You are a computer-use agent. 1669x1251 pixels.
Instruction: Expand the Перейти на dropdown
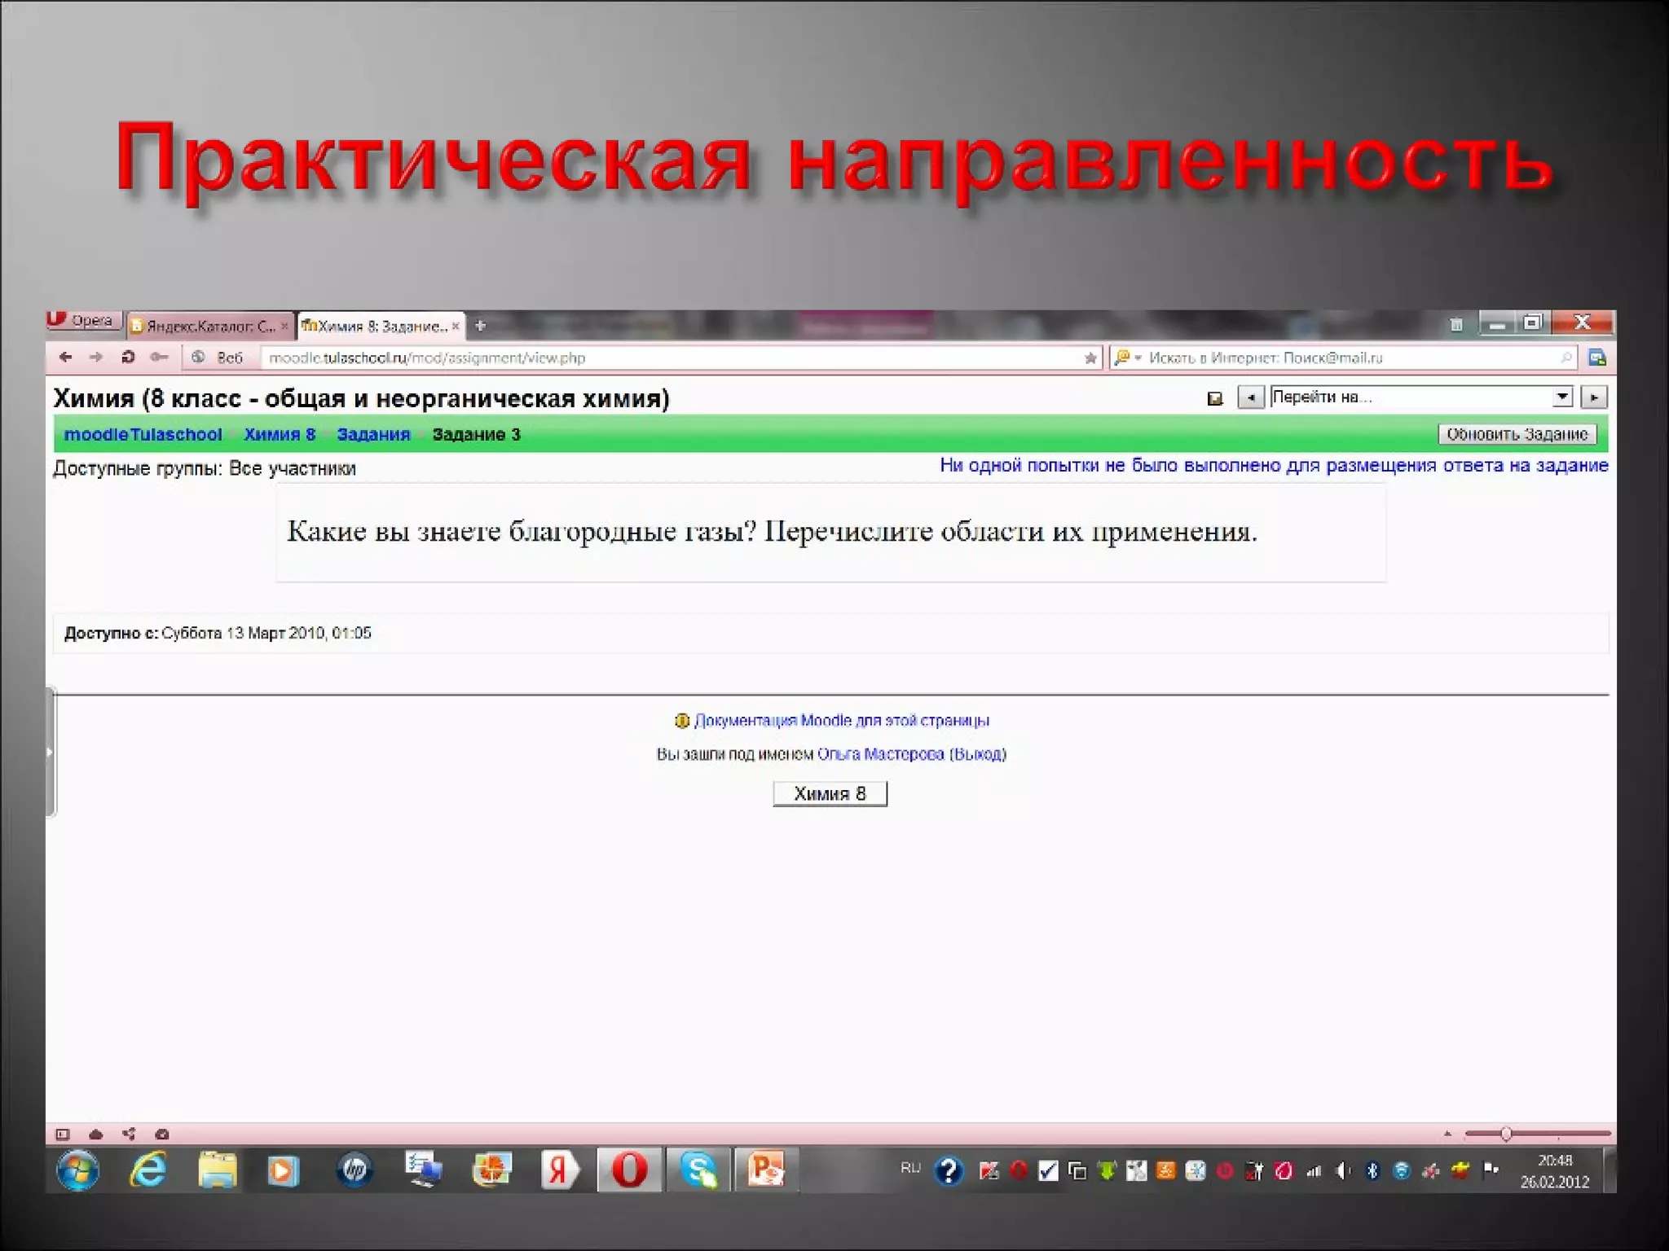coord(1561,397)
